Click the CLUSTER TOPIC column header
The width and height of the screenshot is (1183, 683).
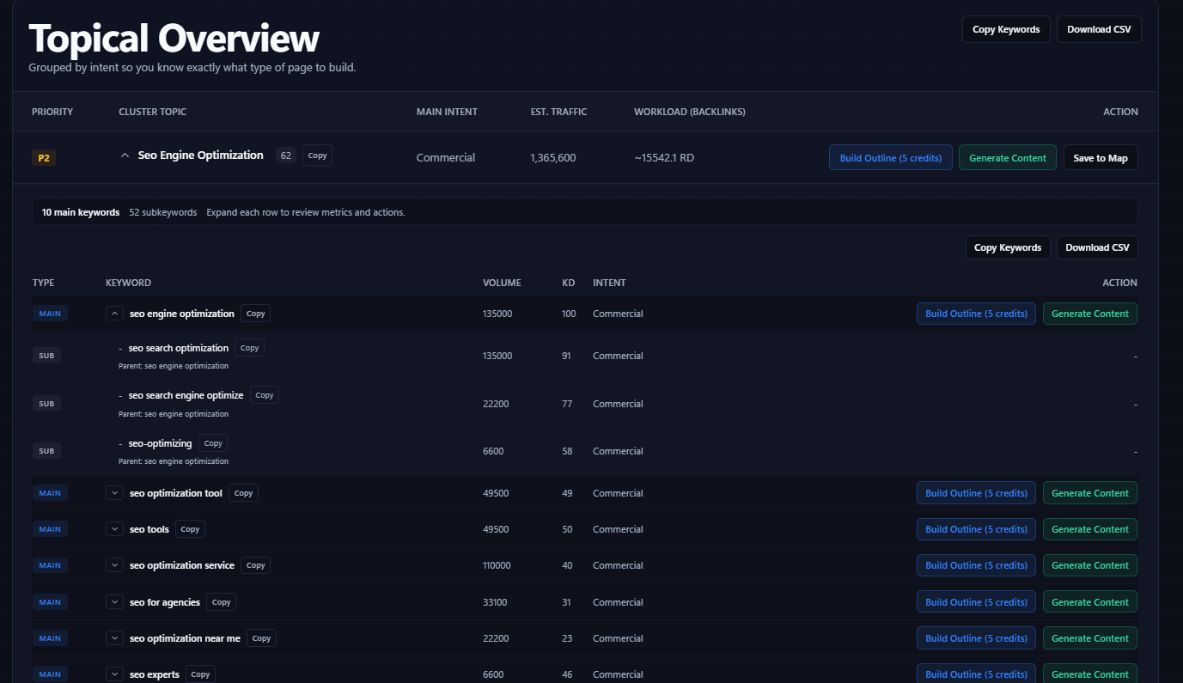[x=153, y=112]
